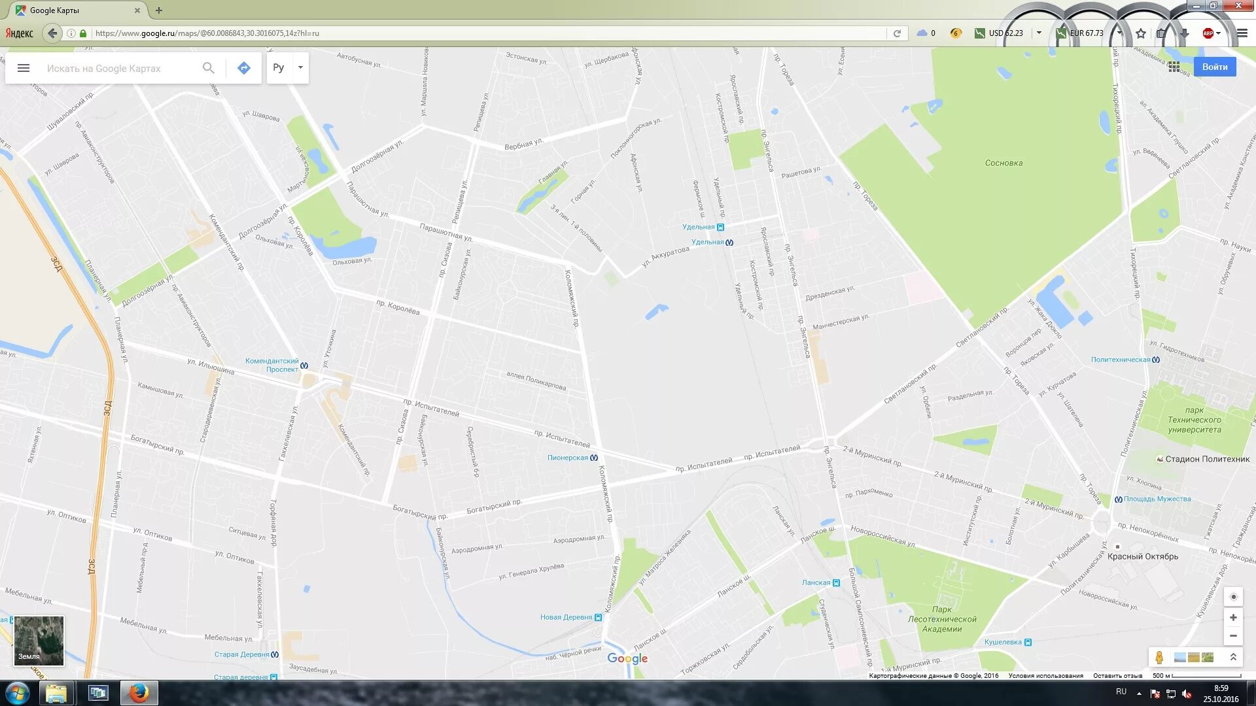Click the search magnifier icon
Image resolution: width=1256 pixels, height=706 pixels.
[x=208, y=68]
